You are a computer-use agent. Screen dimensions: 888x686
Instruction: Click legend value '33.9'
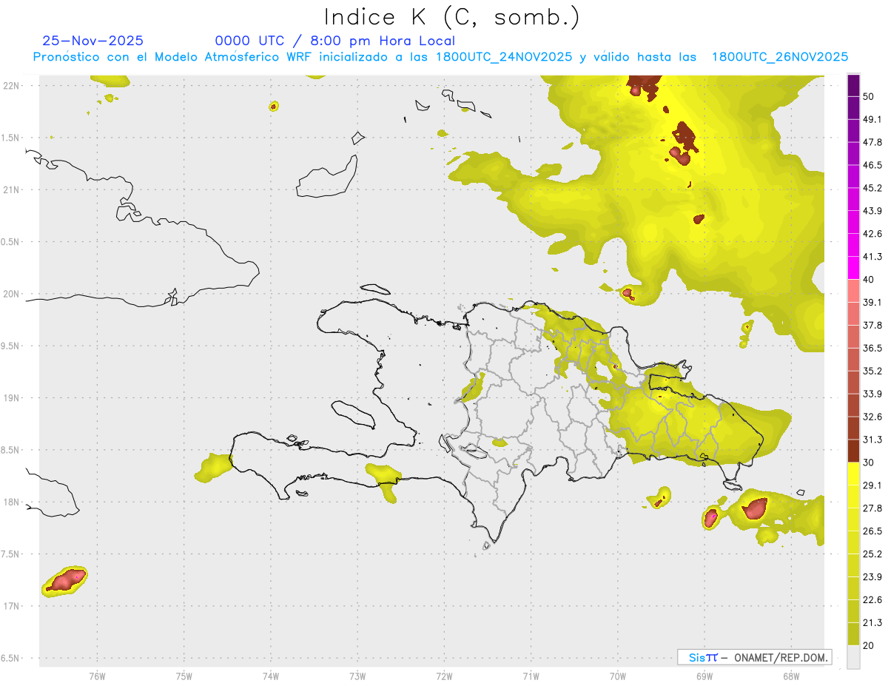click(872, 394)
